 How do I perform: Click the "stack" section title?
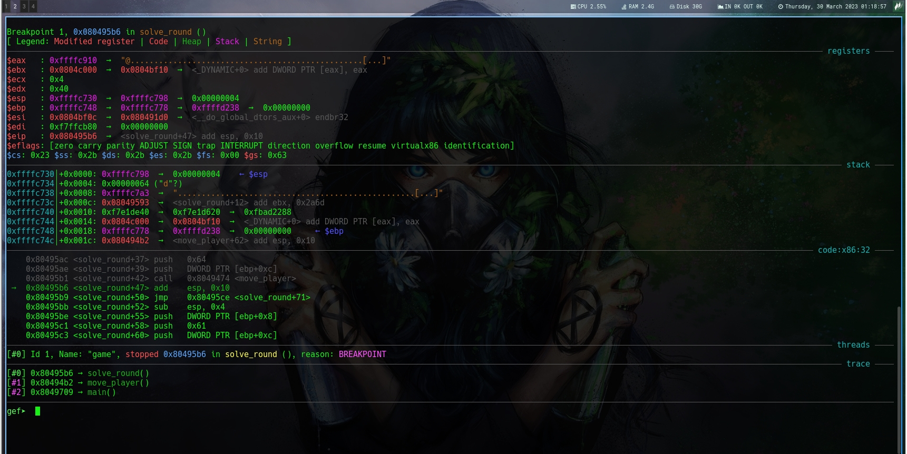[x=858, y=164]
